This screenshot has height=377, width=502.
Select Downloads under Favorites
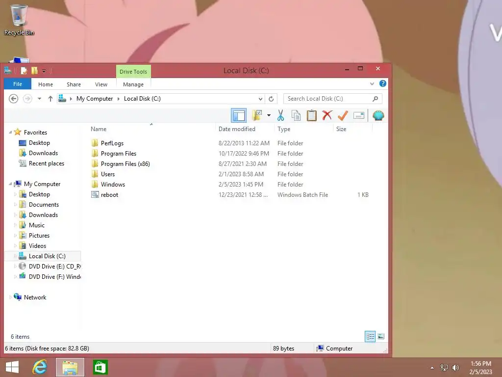click(43, 153)
